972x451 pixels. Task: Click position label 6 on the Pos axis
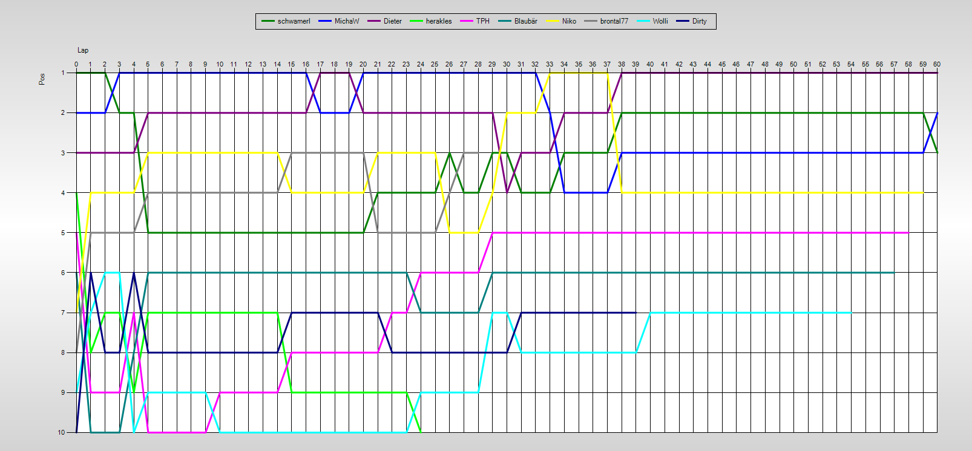coord(63,273)
